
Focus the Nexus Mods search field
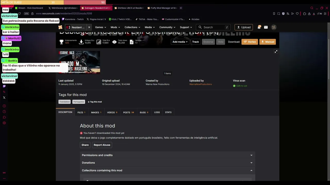click(213, 27)
